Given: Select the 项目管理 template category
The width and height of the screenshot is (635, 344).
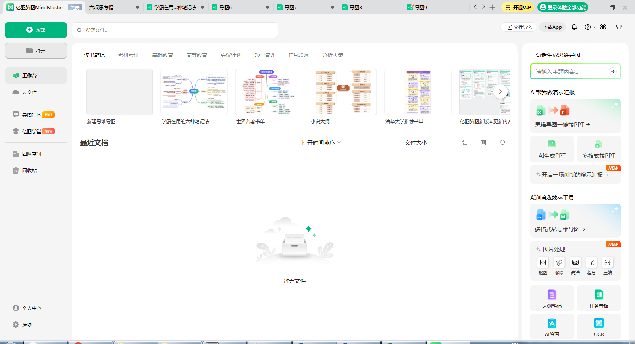Looking at the screenshot, I should click(x=265, y=55).
